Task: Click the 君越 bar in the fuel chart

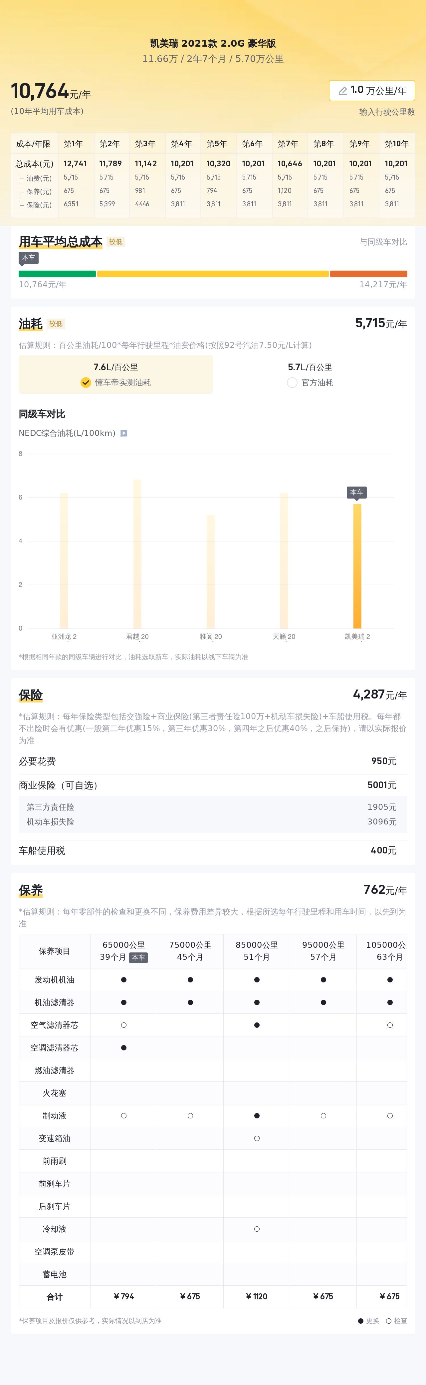Action: point(137,554)
